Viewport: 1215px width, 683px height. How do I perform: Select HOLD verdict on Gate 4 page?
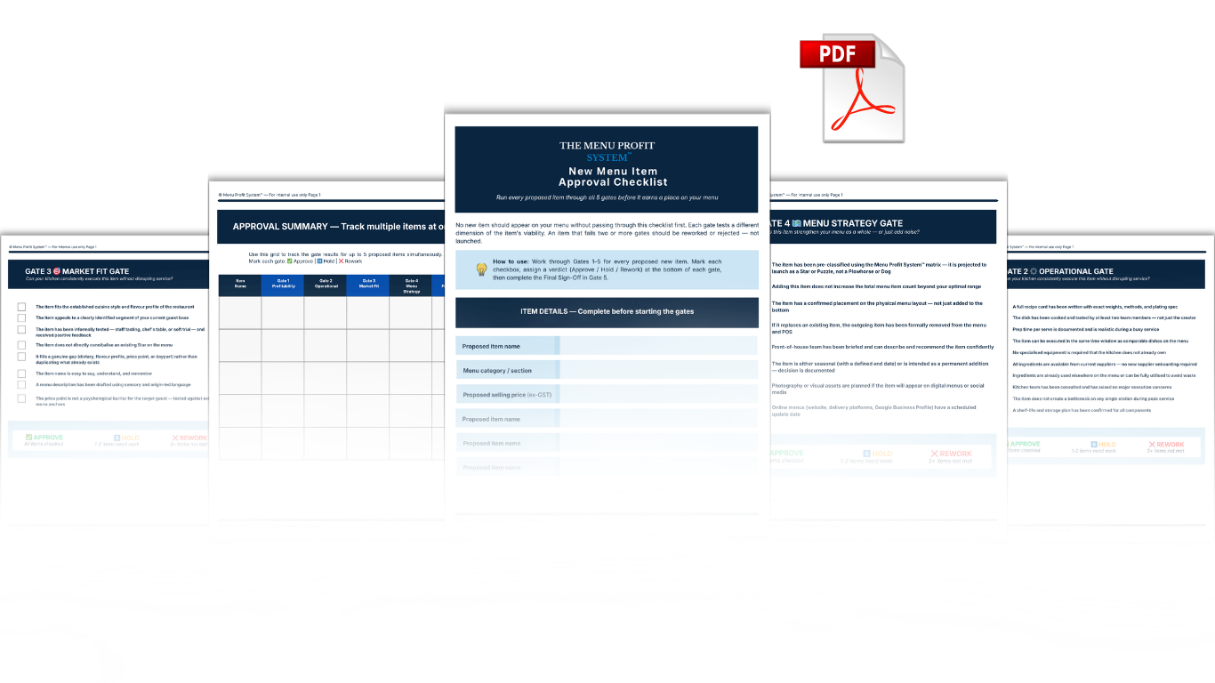(865, 456)
